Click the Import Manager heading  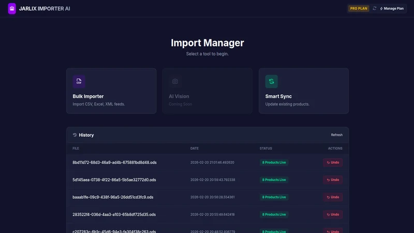[x=208, y=43]
